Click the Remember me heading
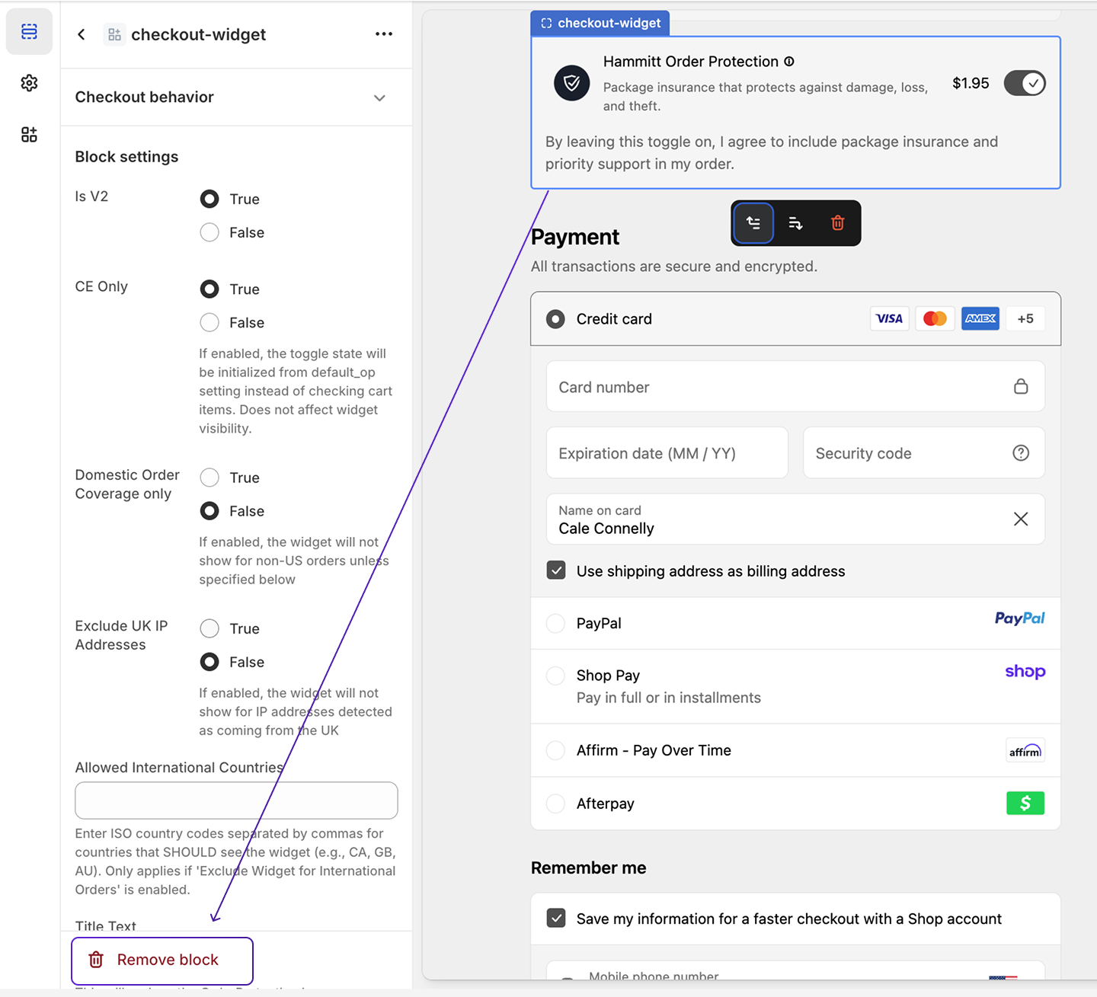1097x997 pixels. pos(588,868)
